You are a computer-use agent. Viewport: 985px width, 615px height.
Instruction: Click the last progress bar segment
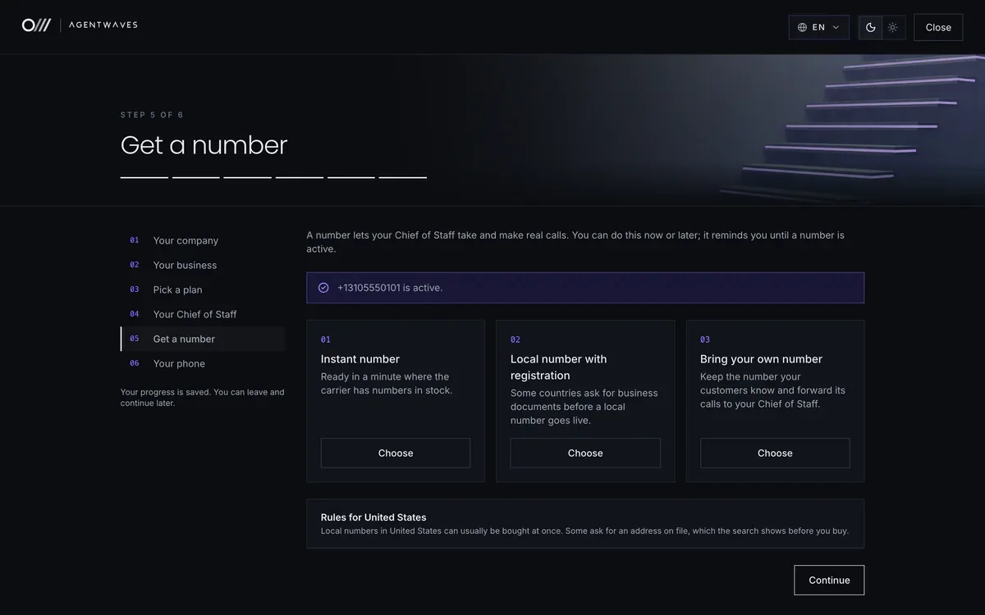point(403,177)
